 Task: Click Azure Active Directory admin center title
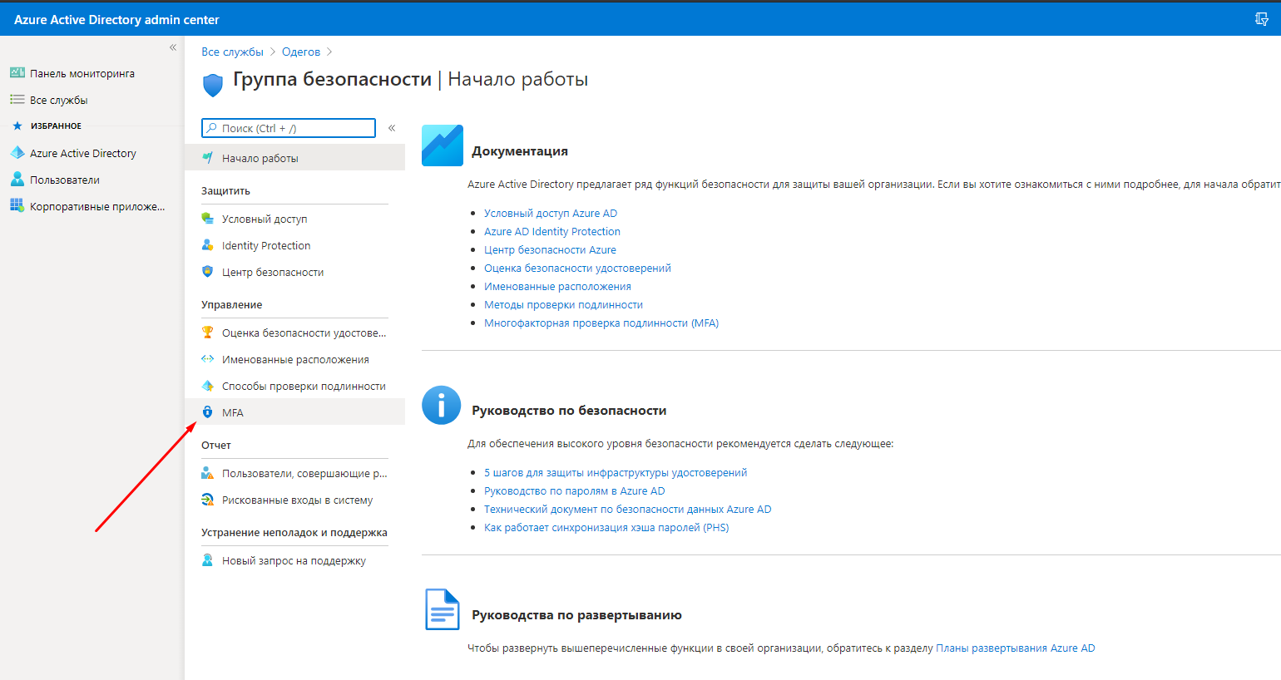tap(116, 19)
